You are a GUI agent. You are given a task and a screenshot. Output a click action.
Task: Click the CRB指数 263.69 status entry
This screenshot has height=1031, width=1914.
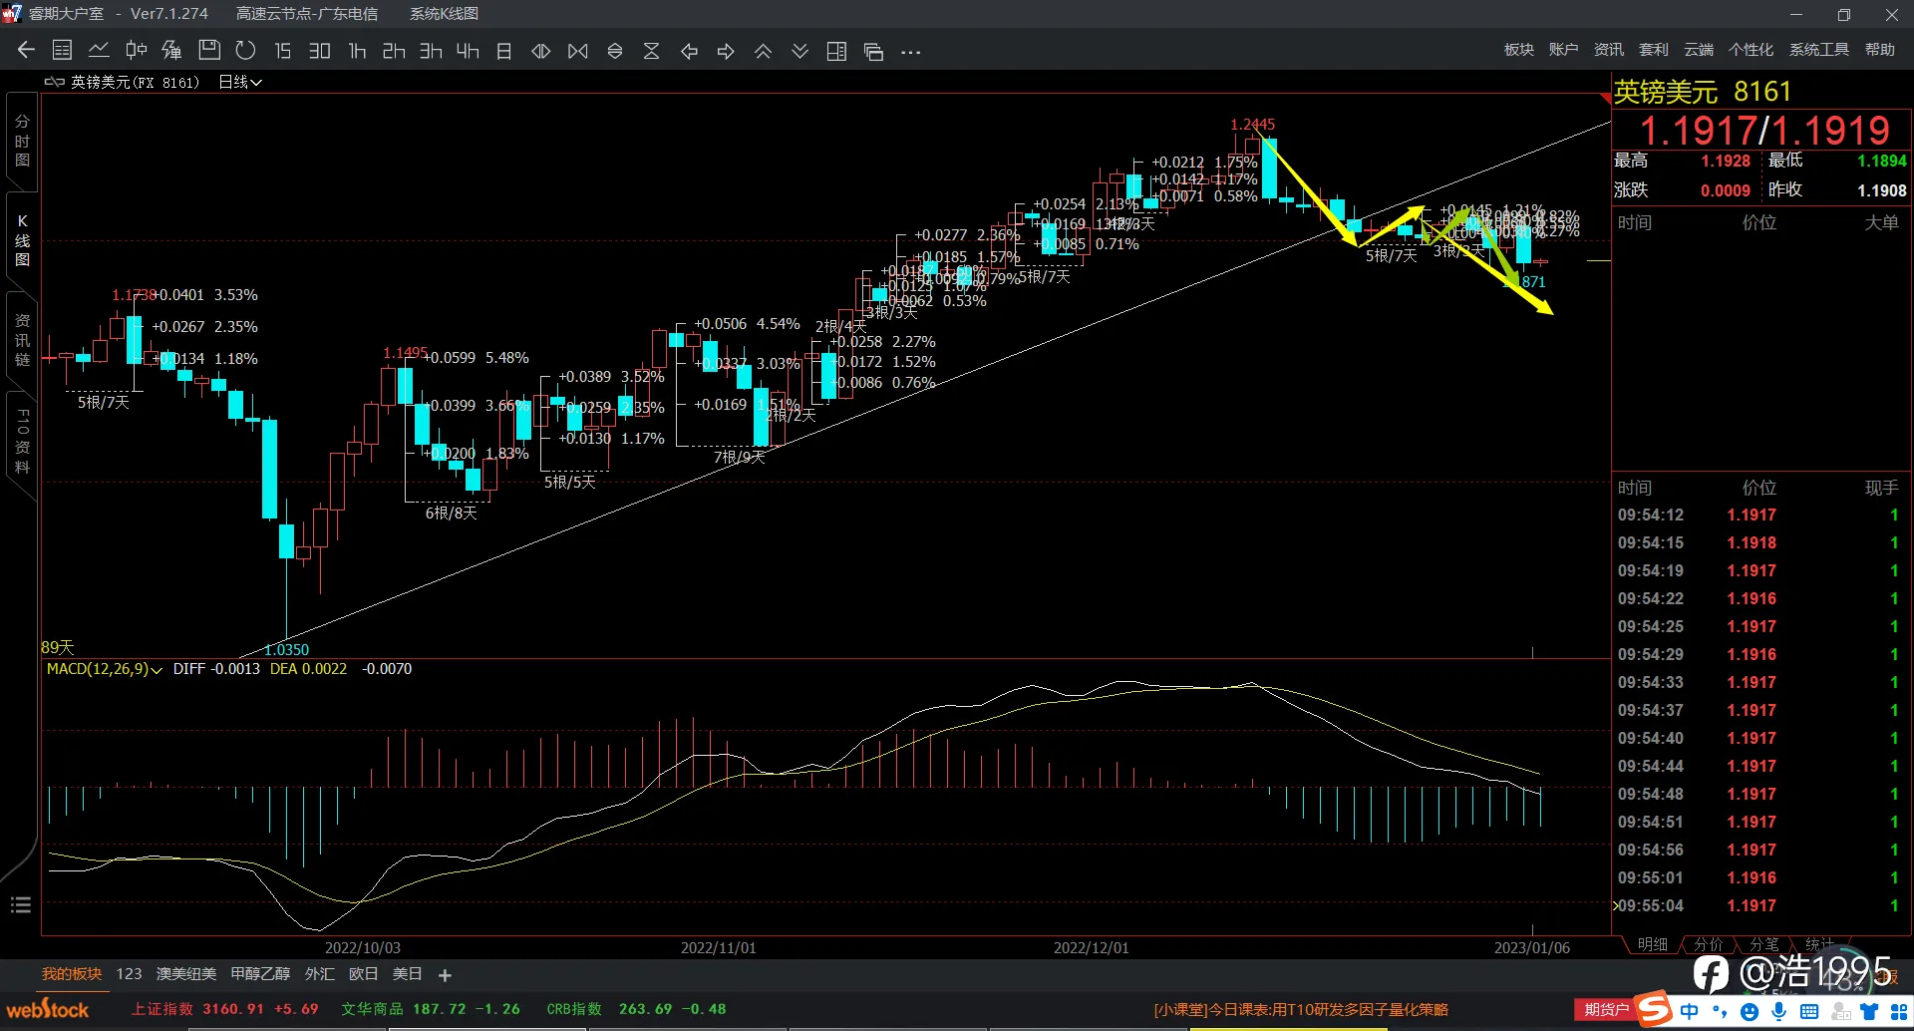pos(636,1009)
